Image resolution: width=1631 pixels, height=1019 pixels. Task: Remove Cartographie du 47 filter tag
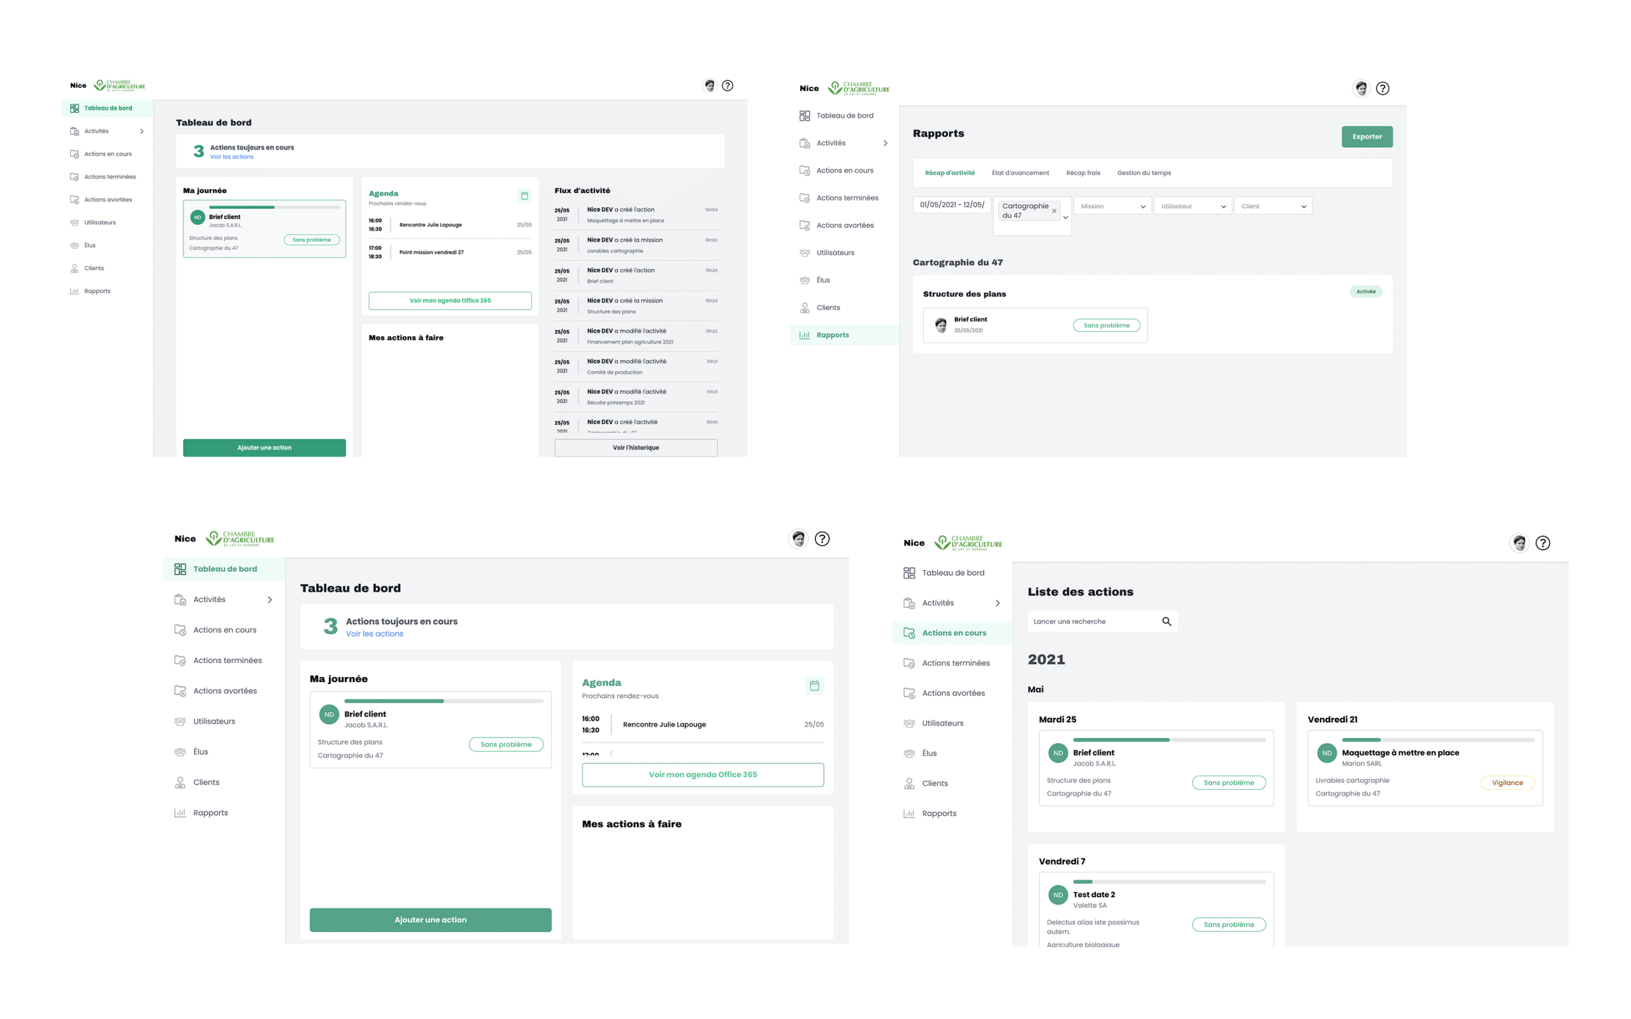1054,211
